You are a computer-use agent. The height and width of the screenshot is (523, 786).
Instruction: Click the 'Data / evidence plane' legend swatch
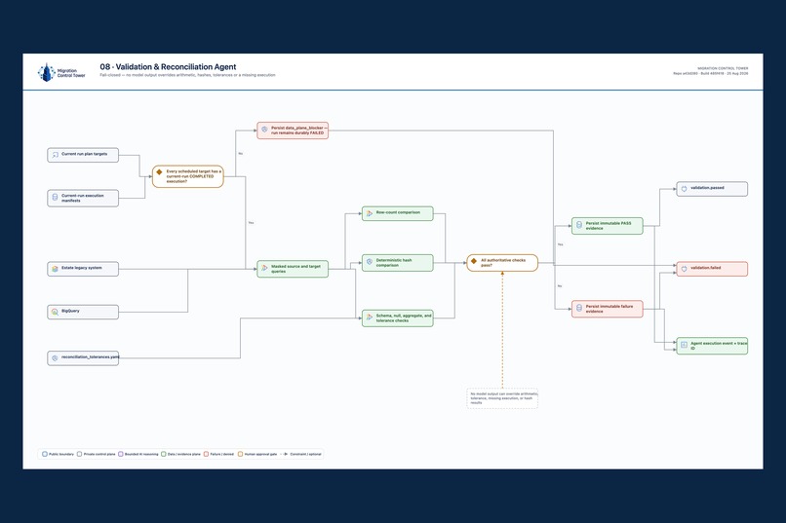[164, 454]
